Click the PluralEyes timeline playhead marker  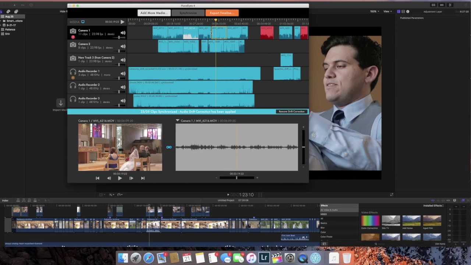click(x=216, y=20)
